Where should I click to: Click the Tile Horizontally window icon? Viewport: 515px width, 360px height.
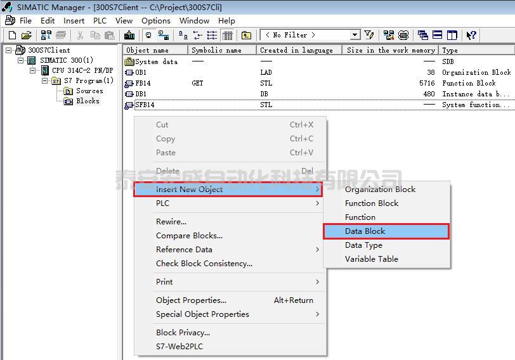438,35
